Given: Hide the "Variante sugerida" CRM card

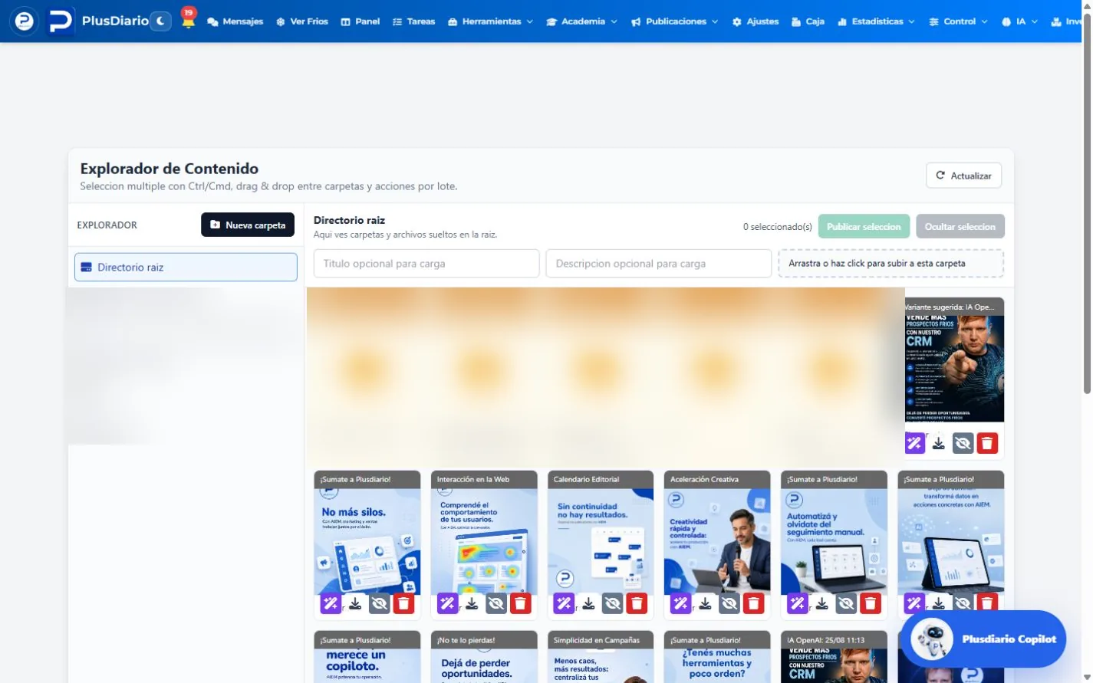Looking at the screenshot, I should (x=963, y=442).
